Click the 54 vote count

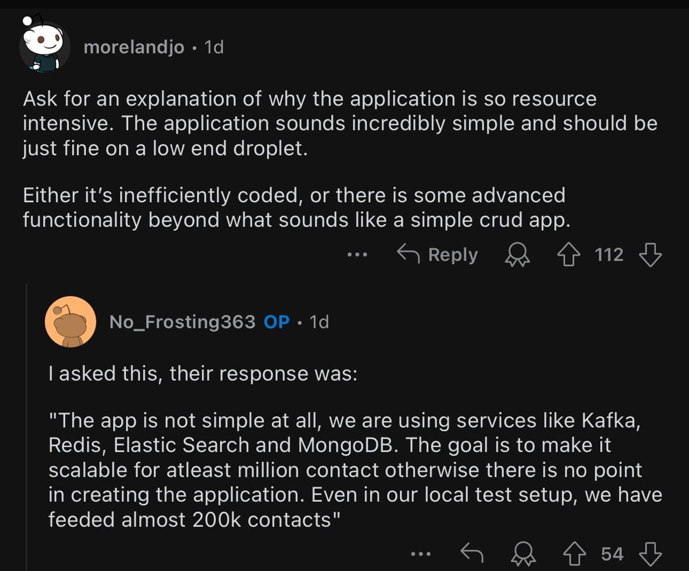(x=612, y=554)
